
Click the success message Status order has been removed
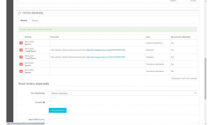(36, 30)
